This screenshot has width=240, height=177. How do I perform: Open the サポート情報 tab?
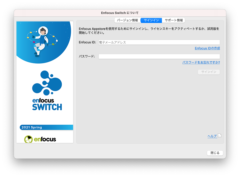tap(174, 20)
